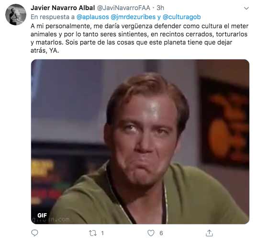
Task: Open the 3h timestamp permalink
Action: pos(160,8)
